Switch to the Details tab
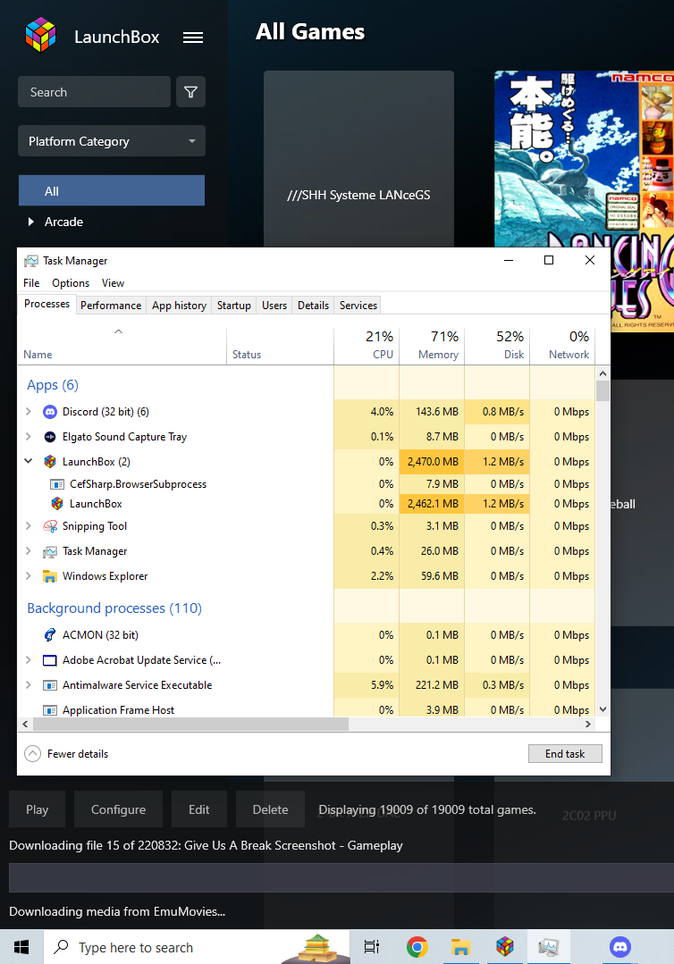Image resolution: width=674 pixels, height=964 pixels. pos(313,306)
